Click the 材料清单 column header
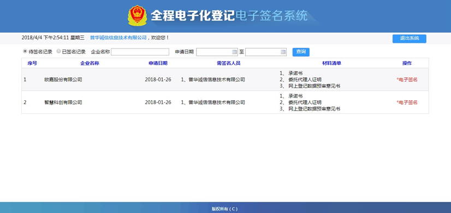Screen dimensions: 451x213 point(331,63)
